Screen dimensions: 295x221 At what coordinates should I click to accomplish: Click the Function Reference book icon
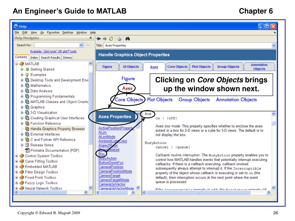point(27,123)
